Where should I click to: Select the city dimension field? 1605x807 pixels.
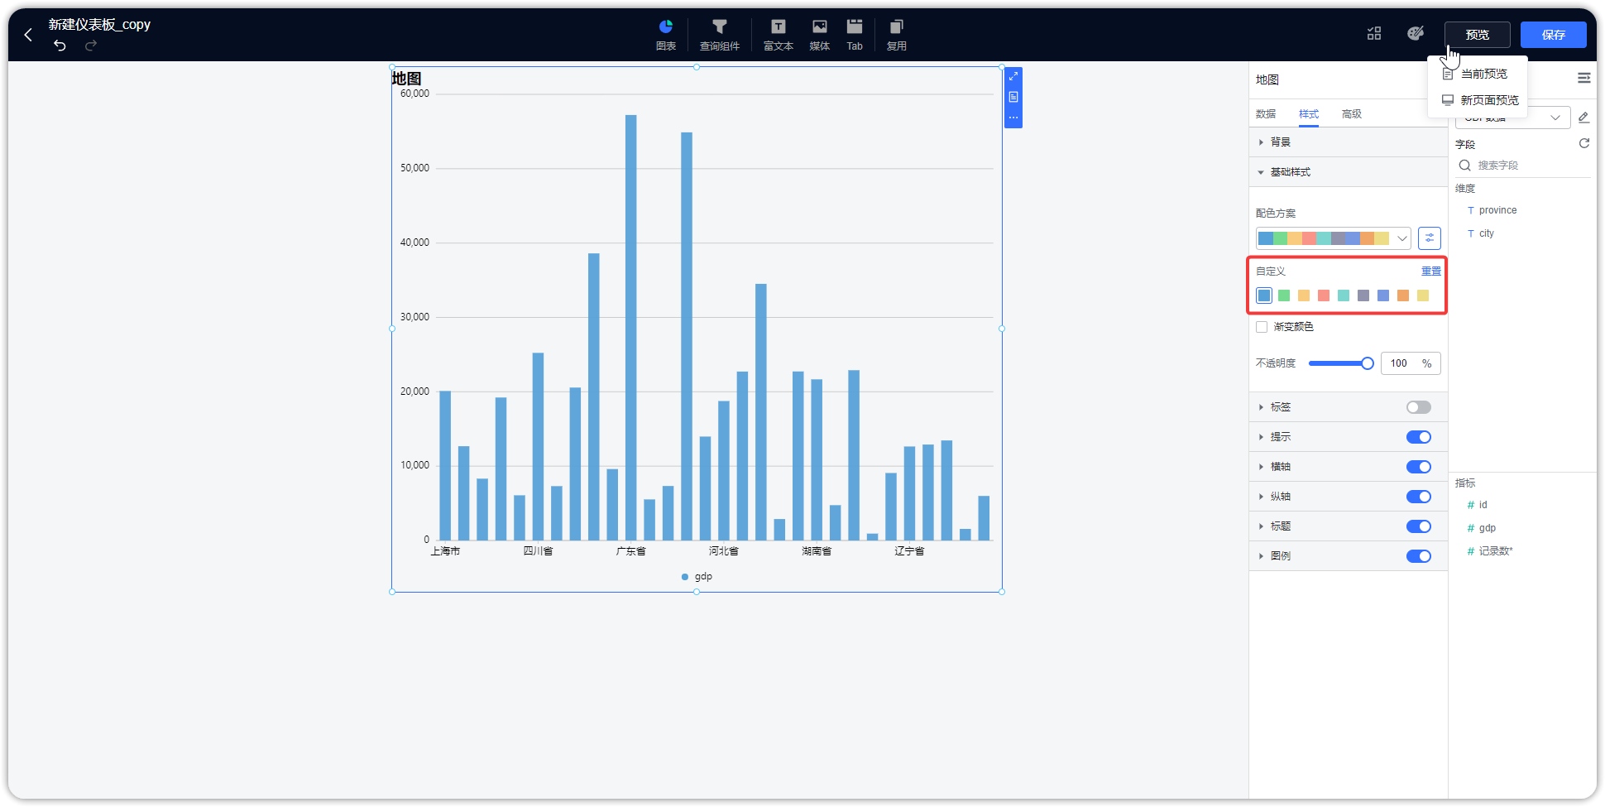pos(1486,233)
